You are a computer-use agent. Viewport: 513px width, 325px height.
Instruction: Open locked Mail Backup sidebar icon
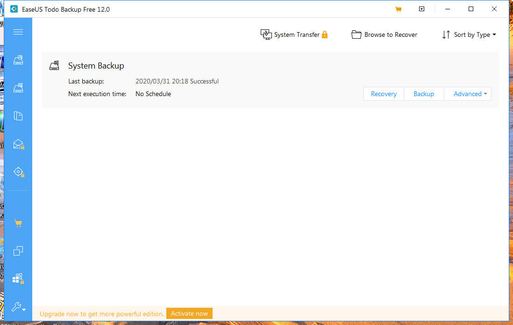[18, 144]
